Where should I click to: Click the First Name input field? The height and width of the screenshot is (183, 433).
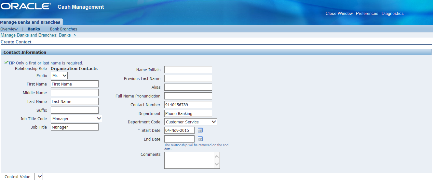click(x=74, y=84)
